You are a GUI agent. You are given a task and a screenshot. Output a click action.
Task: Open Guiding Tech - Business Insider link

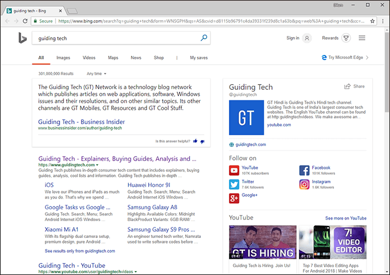click(x=81, y=122)
